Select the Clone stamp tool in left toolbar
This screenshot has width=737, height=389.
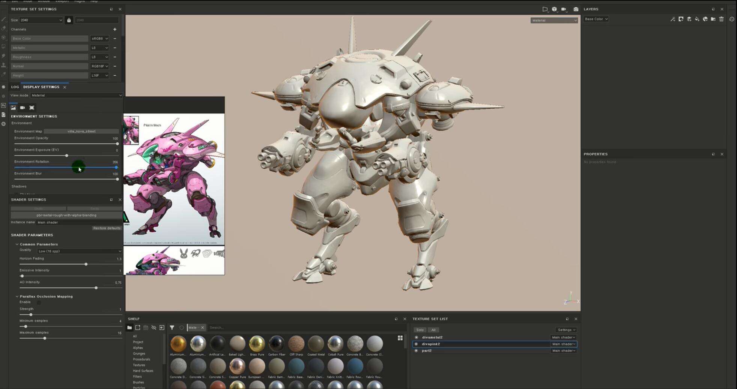(3, 65)
